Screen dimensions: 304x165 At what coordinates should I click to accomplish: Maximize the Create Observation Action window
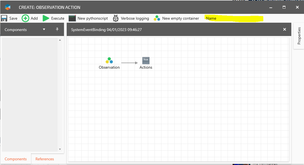pyautogui.click(x=284, y=7)
